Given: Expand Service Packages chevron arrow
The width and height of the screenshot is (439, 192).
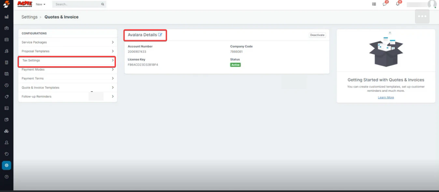Looking at the screenshot, I should pos(113,42).
